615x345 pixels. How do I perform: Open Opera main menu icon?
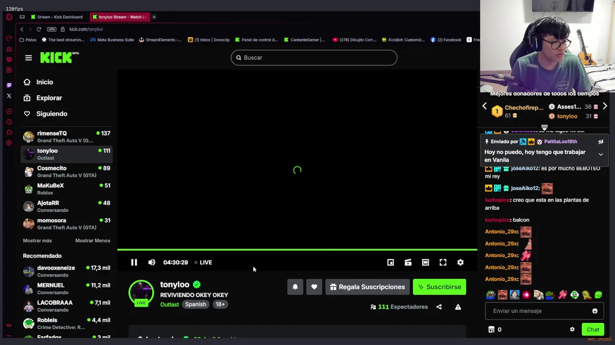coord(9,17)
